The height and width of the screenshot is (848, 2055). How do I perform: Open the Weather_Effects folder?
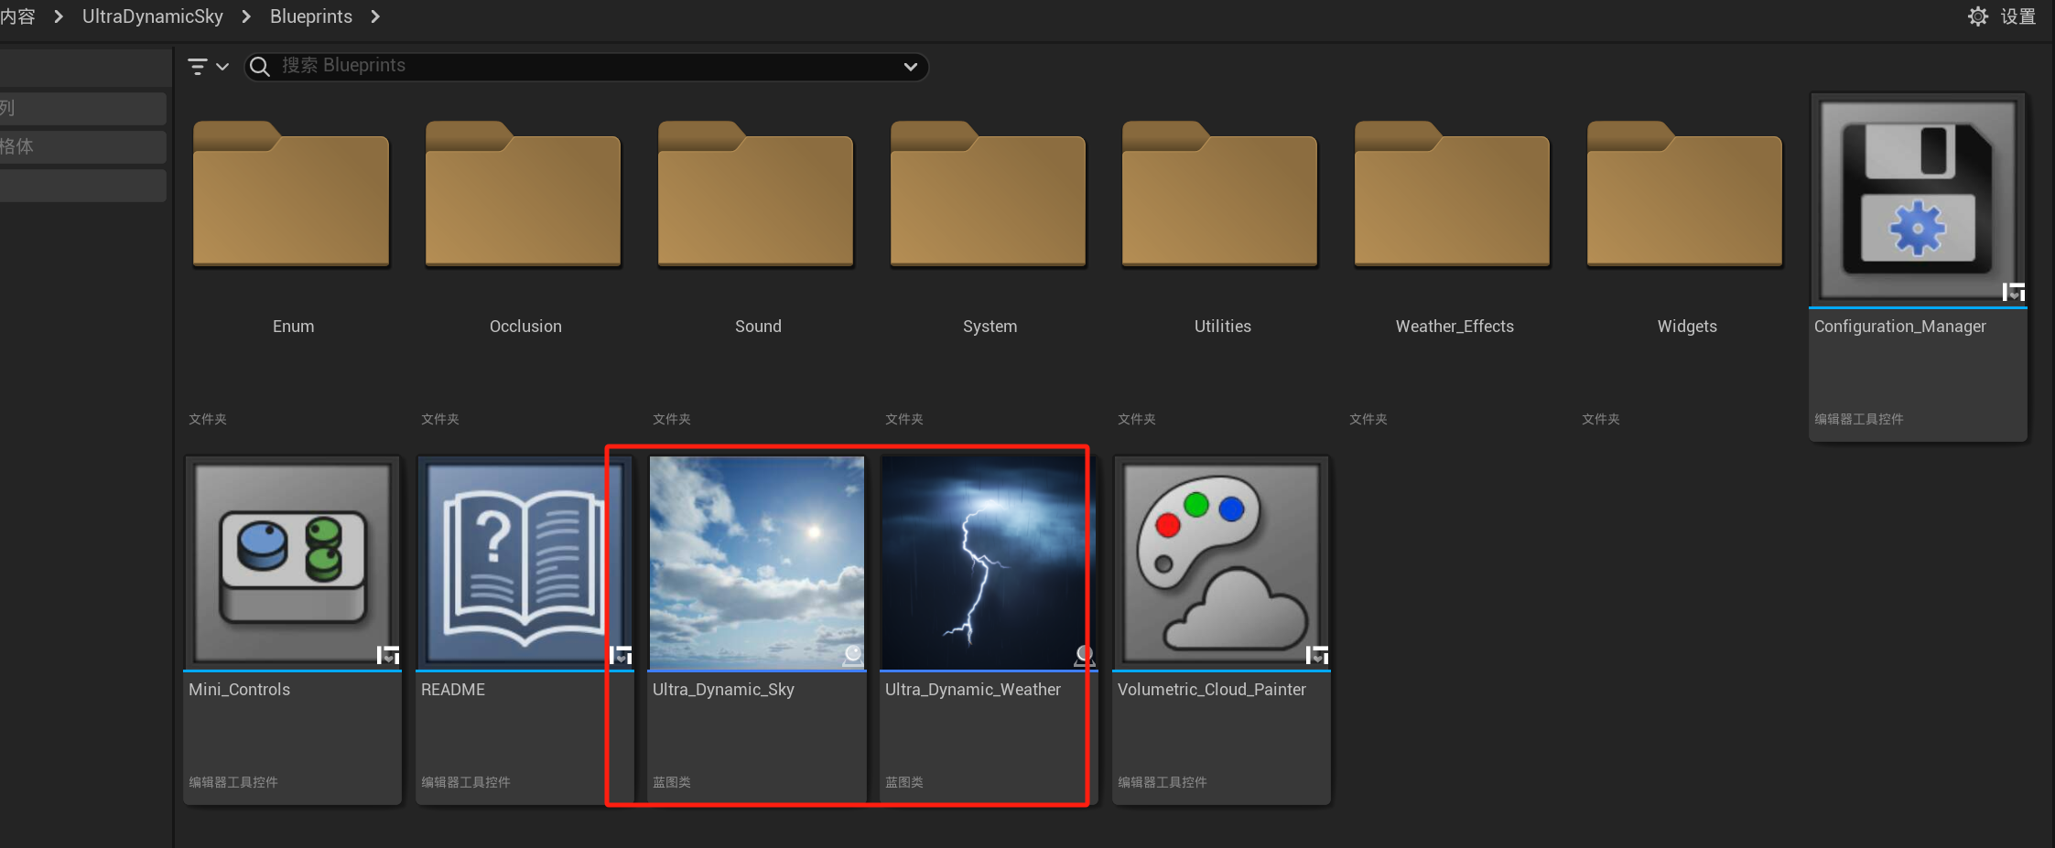pos(1453,194)
